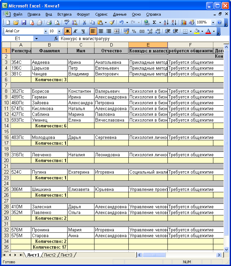This screenshot has width=231, height=266.
Task: Expand the 100% zoom dropdown
Action: coord(213,22)
